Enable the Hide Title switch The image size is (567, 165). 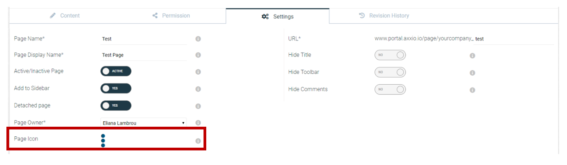pos(390,55)
